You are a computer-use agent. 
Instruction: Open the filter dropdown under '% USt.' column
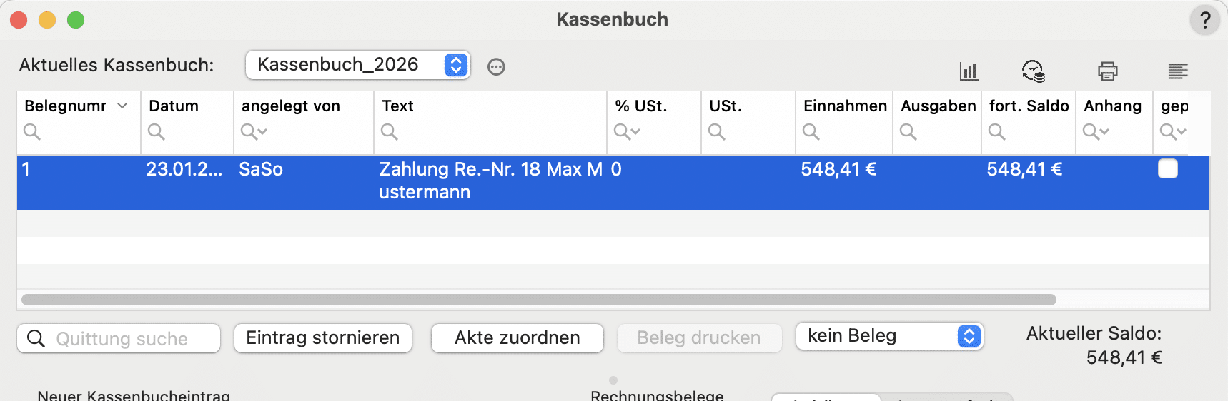click(x=627, y=132)
